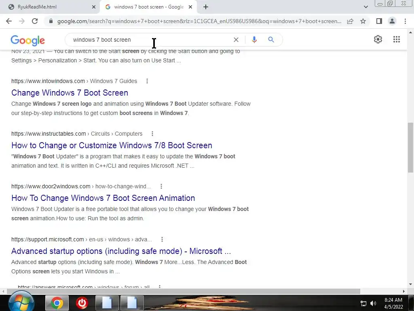Click inside the Google search input
The image size is (414, 311).
[150, 40]
